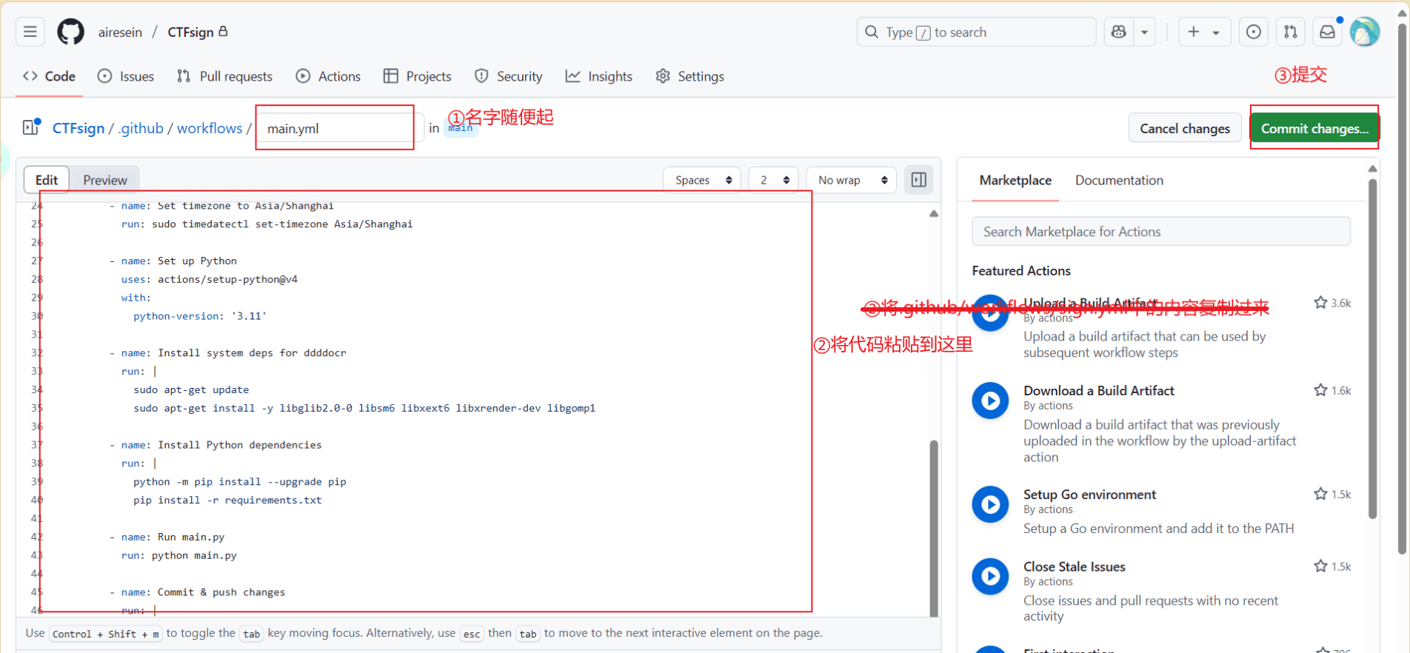Open the No wrap line mode dropdown
The height and width of the screenshot is (653, 1410).
coord(852,180)
